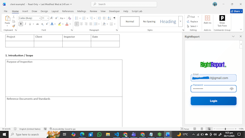
Task: Click the Cut scissors icon
Action: [14, 17]
